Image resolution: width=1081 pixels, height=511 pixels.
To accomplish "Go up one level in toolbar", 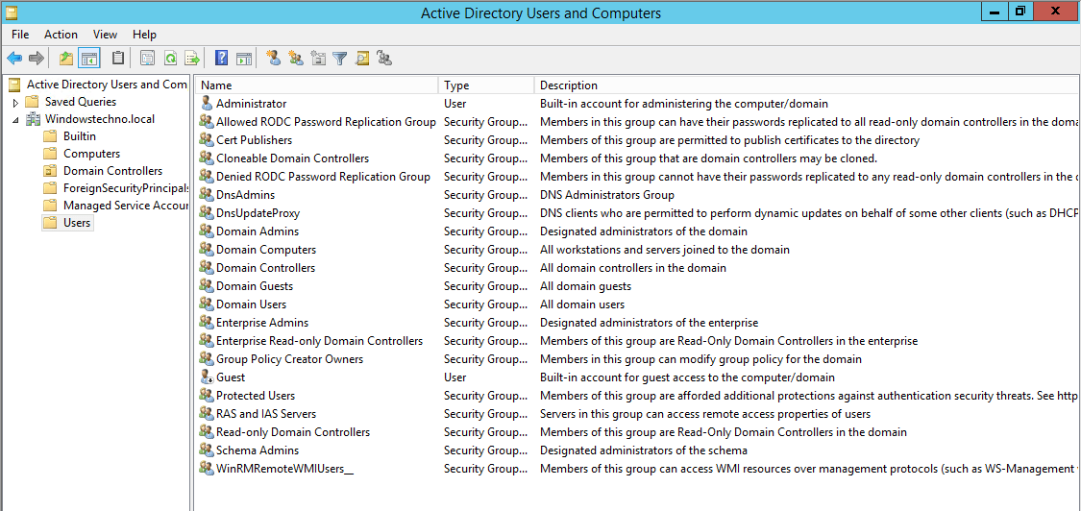I will 66,59.
